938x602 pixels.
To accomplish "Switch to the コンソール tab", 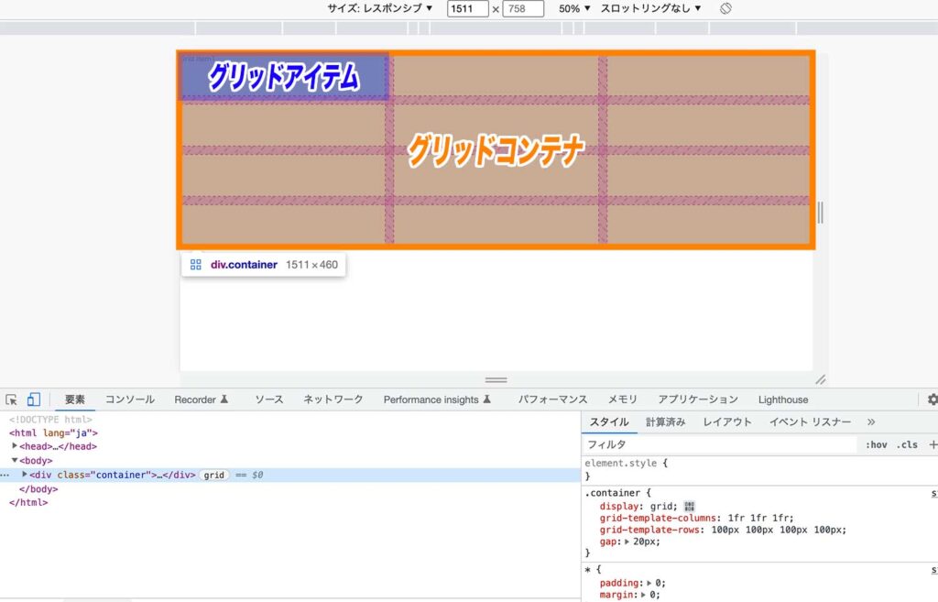I will (x=129, y=399).
